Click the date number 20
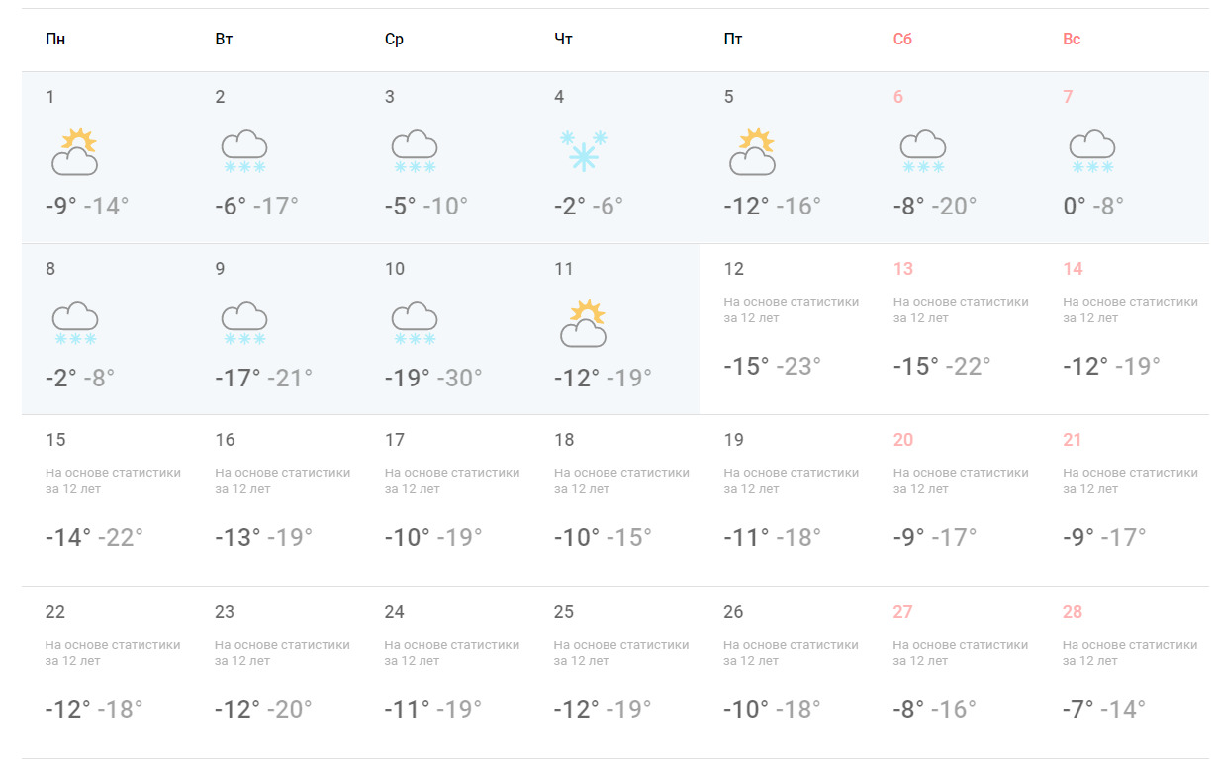Image resolution: width=1218 pixels, height=769 pixels. click(903, 440)
